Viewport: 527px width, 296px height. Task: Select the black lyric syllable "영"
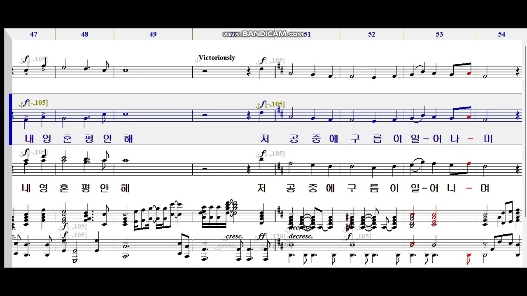click(43, 188)
